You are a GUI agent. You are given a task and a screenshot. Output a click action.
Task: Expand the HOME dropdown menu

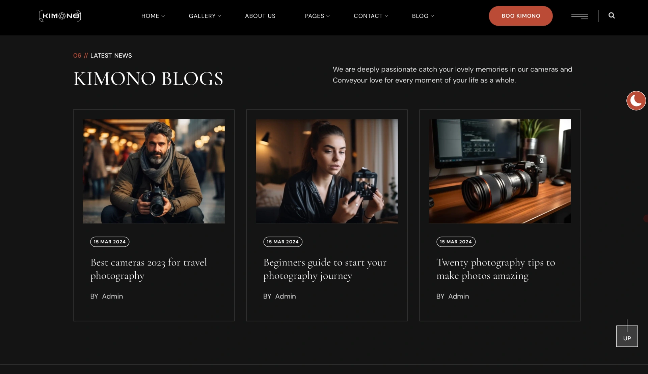(153, 16)
